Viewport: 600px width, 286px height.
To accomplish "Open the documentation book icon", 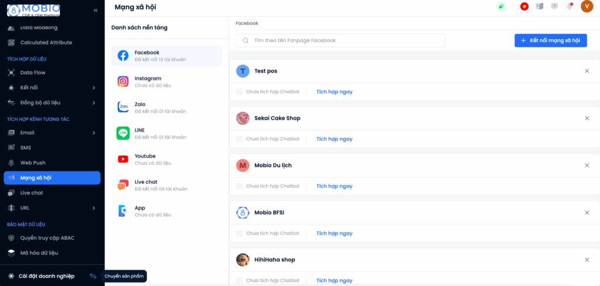I will point(540,6).
